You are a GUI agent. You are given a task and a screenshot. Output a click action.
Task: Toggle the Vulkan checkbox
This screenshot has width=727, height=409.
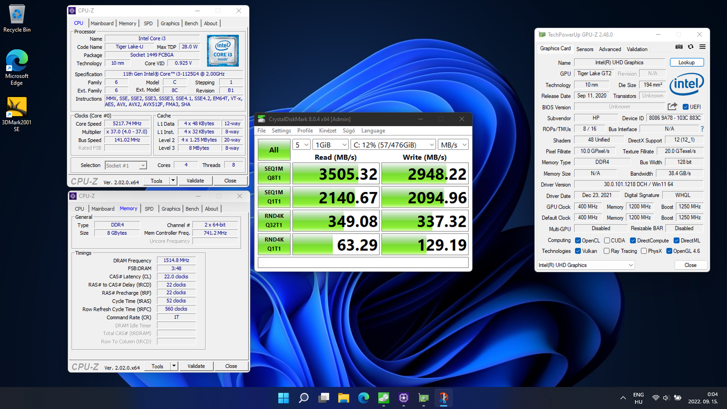(x=578, y=251)
